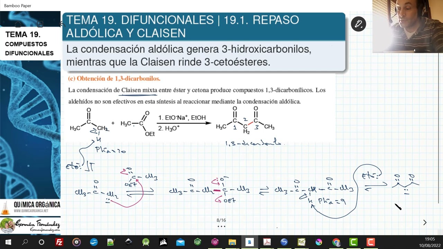Click the Bamboo Paper home icon
Image resolution: width=443 pixels, height=249 pixels.
tap(18, 24)
